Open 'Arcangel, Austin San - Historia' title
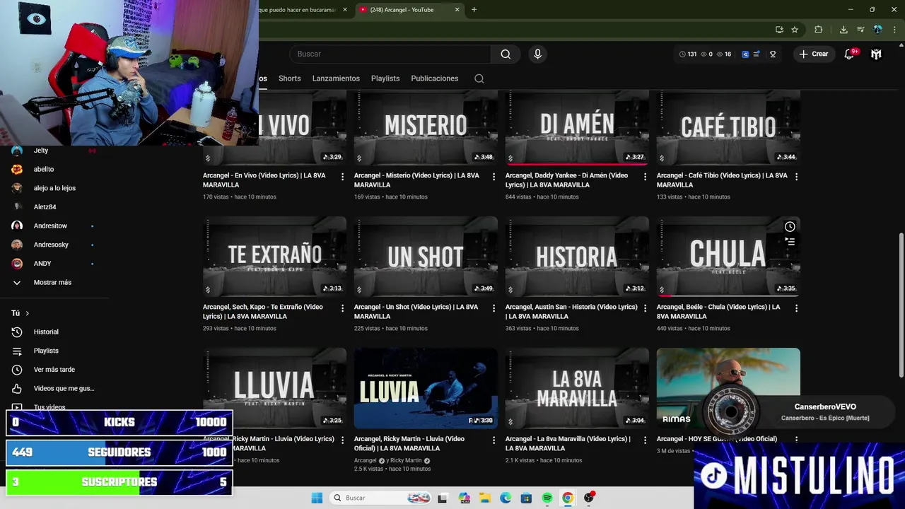 tap(571, 312)
